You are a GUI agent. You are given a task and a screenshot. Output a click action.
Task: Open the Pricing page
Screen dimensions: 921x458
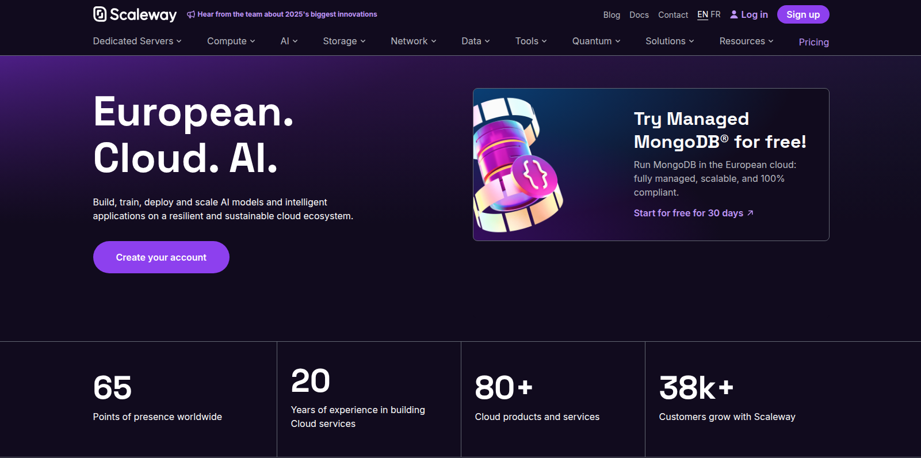[x=813, y=42]
